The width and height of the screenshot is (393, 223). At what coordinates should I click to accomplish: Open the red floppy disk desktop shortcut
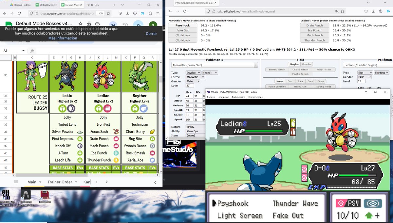44,197
